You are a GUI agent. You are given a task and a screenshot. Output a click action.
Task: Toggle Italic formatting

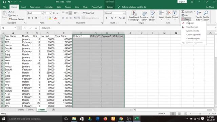(33, 18)
